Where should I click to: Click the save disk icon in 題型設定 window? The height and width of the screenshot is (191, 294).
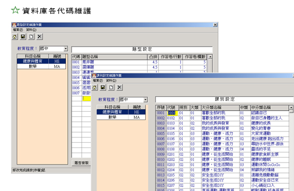23,37
